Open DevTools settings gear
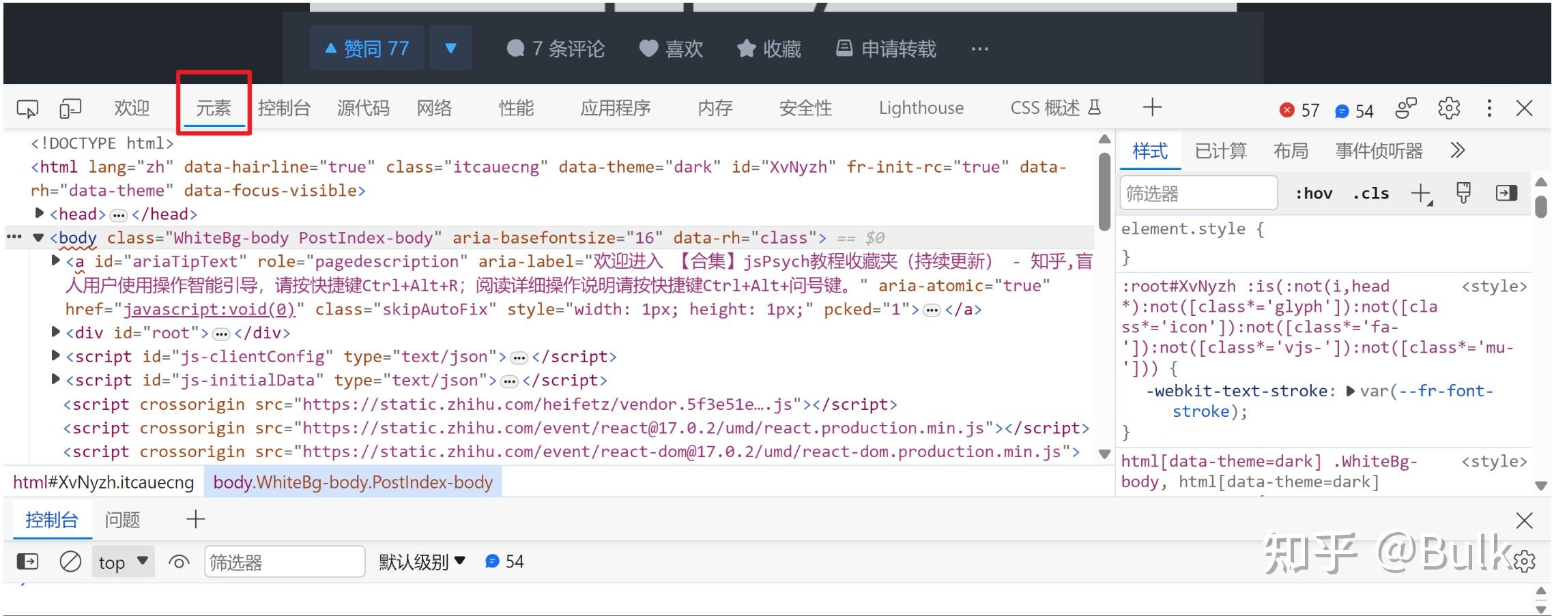 click(1449, 108)
